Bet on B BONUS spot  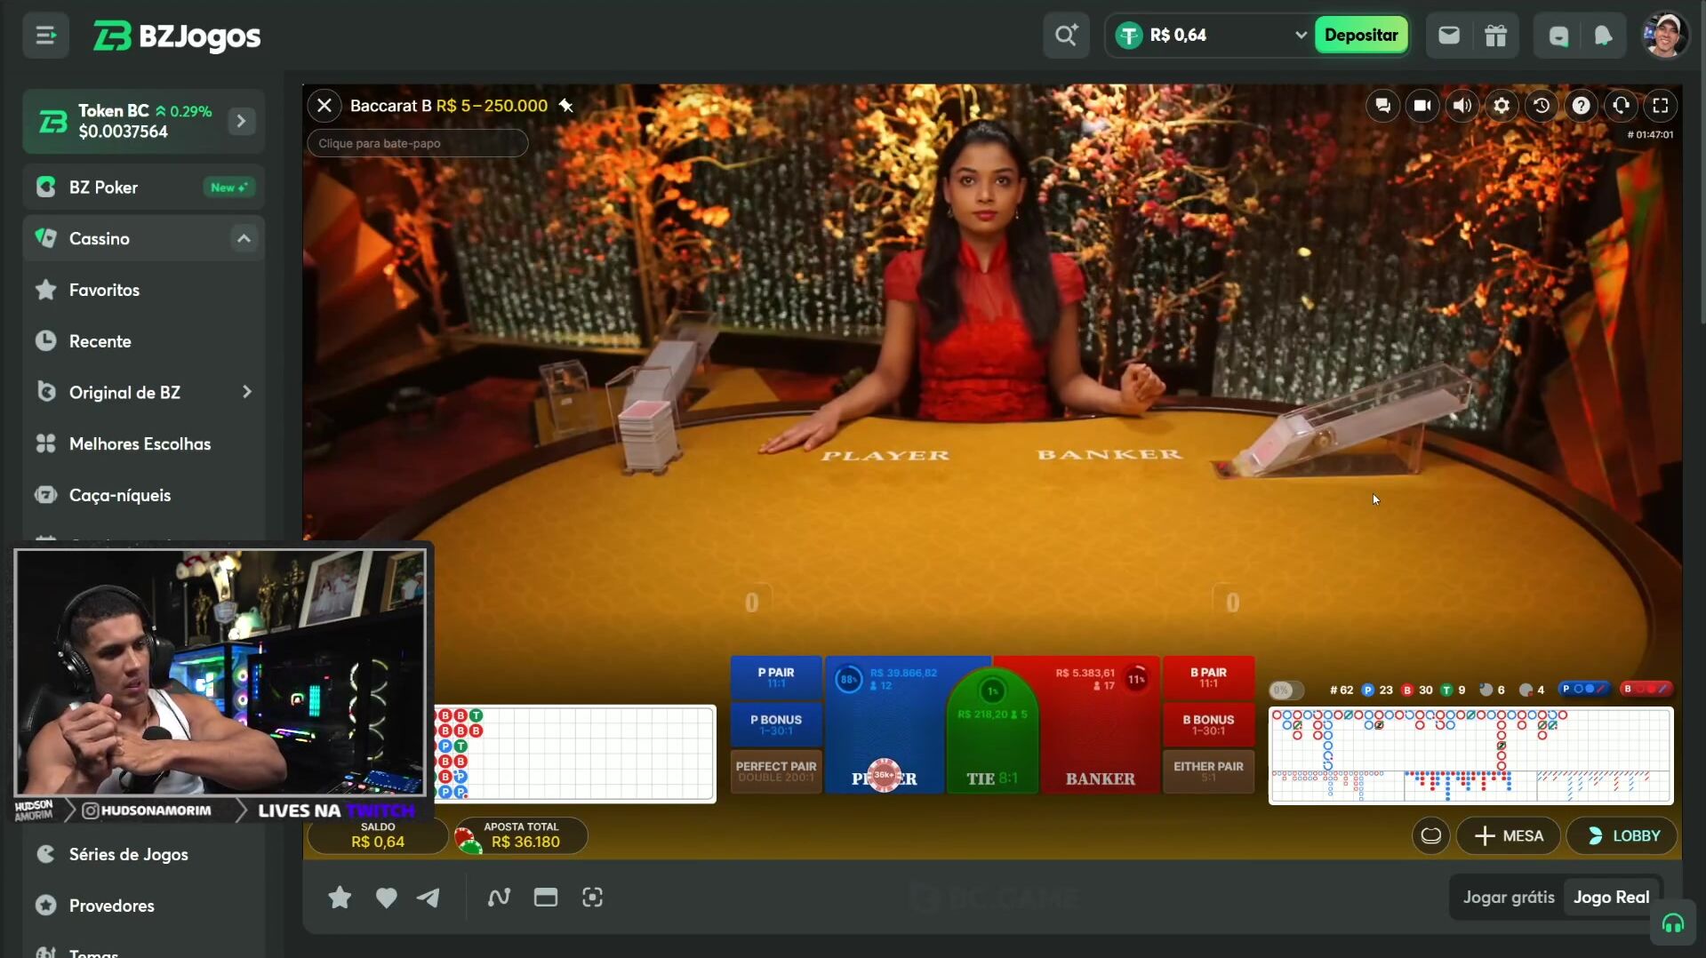pos(1208,724)
